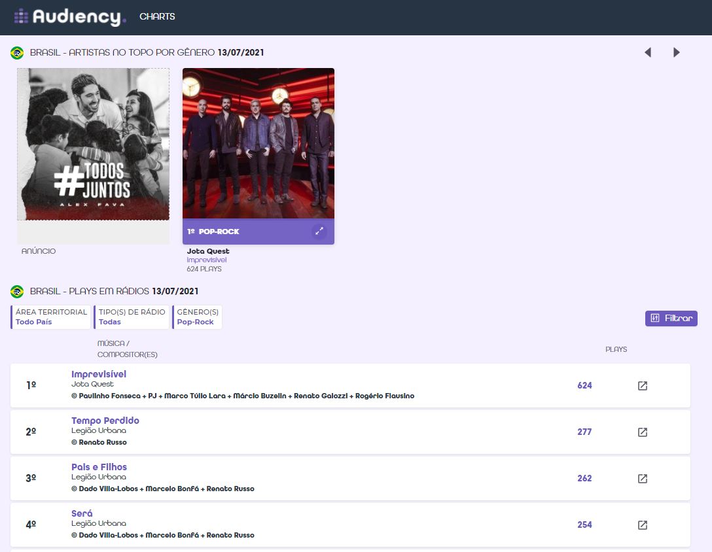Click composers line under Pais e Filhos
This screenshot has width=712, height=552.
coord(162,489)
